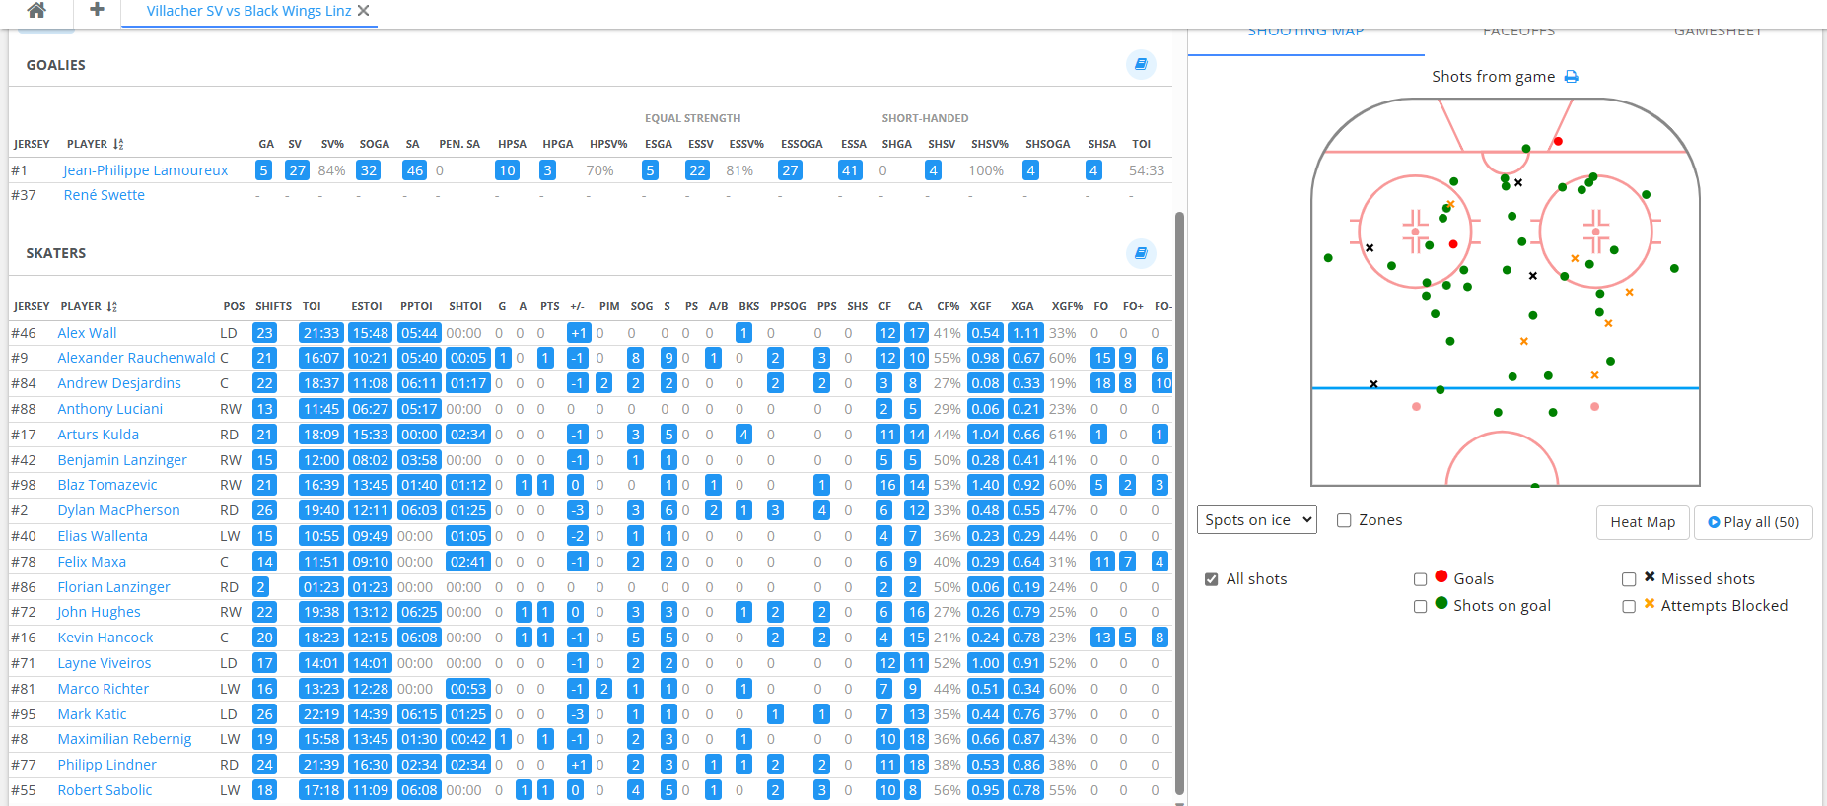Click the vertical scrollbar of the stats table
Image resolution: width=1827 pixels, height=806 pixels.
tap(1179, 493)
